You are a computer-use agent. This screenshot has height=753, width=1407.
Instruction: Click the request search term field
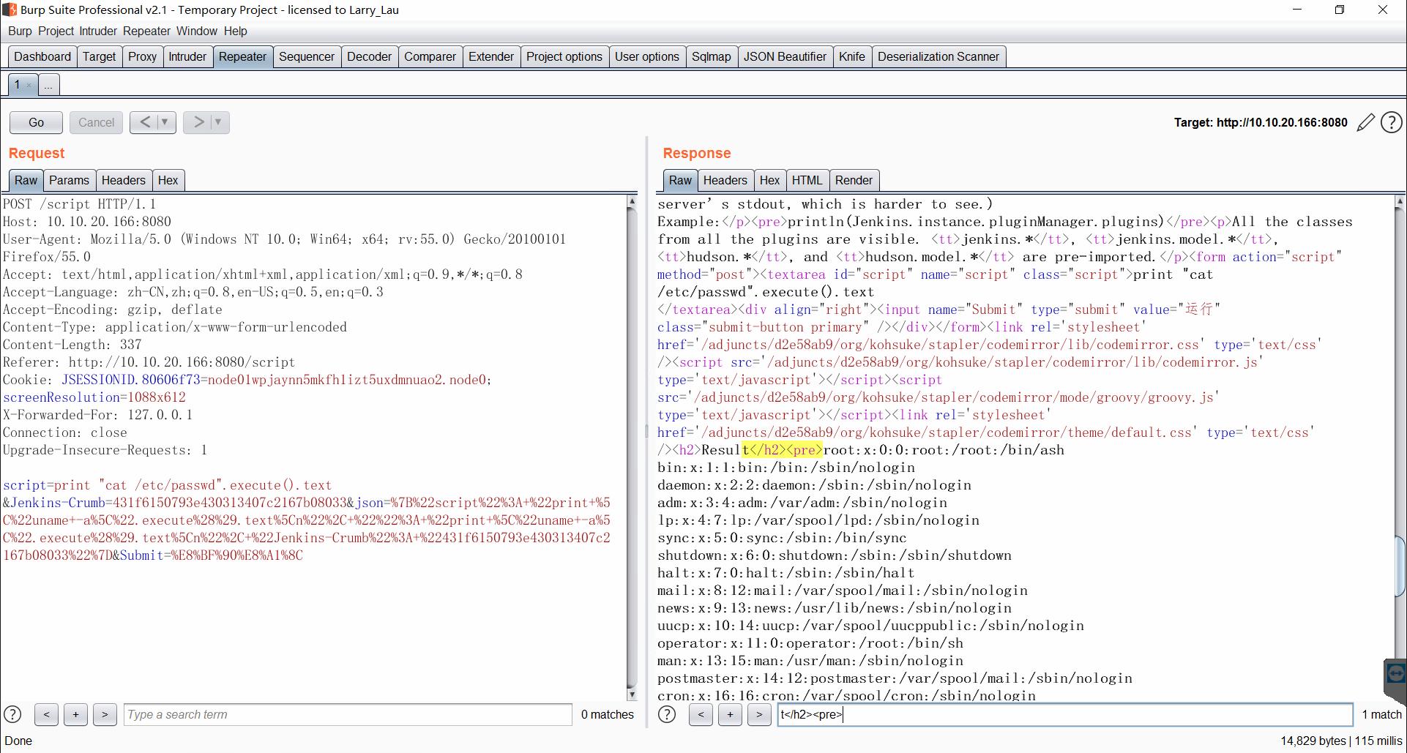point(348,714)
